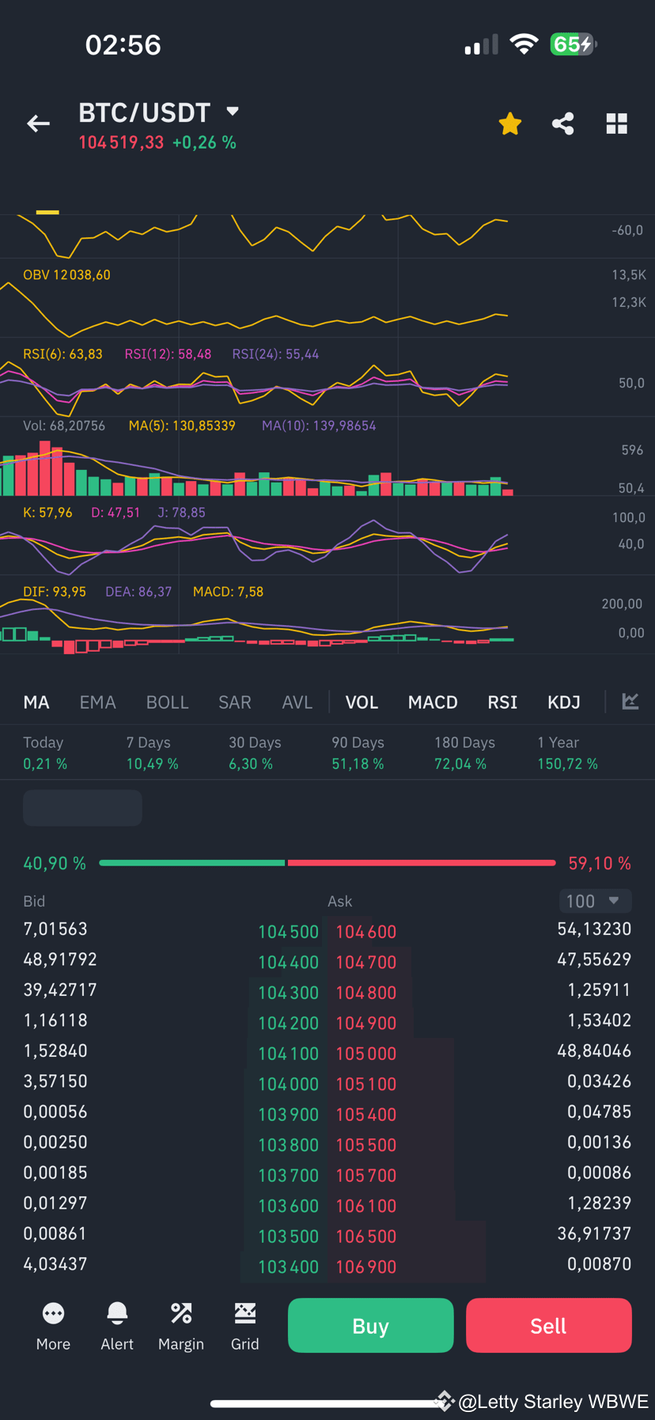This screenshot has height=1420, width=655.
Task: Tap the red Sell button
Action: (x=549, y=1325)
